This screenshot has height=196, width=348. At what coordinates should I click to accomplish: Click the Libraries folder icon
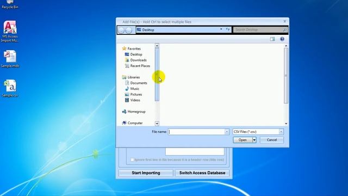pyautogui.click(x=124, y=77)
